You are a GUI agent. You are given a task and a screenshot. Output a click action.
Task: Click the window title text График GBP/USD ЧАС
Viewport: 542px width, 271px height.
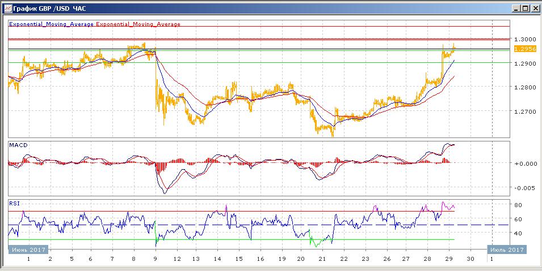(x=45, y=8)
